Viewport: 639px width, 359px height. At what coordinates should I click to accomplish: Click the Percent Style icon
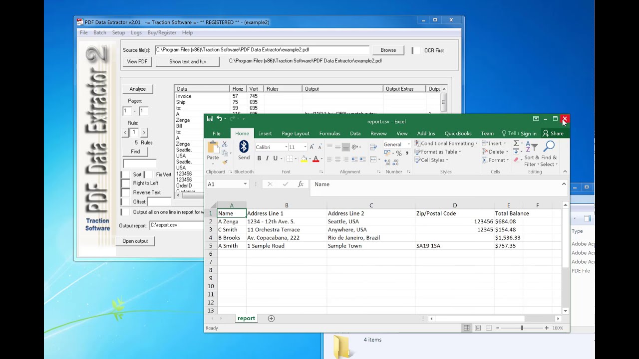(x=399, y=154)
